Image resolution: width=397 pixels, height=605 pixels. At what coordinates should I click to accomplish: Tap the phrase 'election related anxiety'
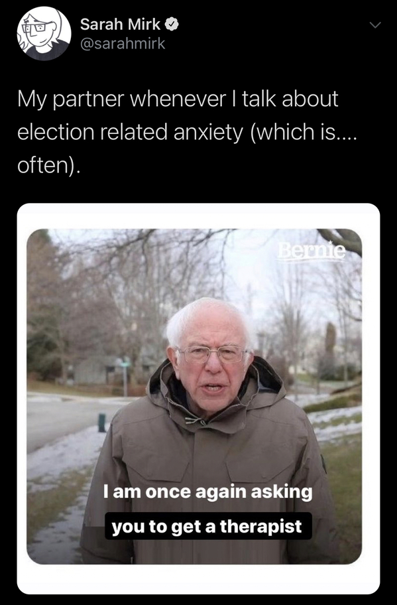click(x=131, y=132)
